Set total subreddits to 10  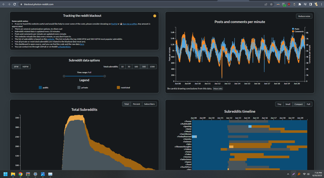coord(122,66)
